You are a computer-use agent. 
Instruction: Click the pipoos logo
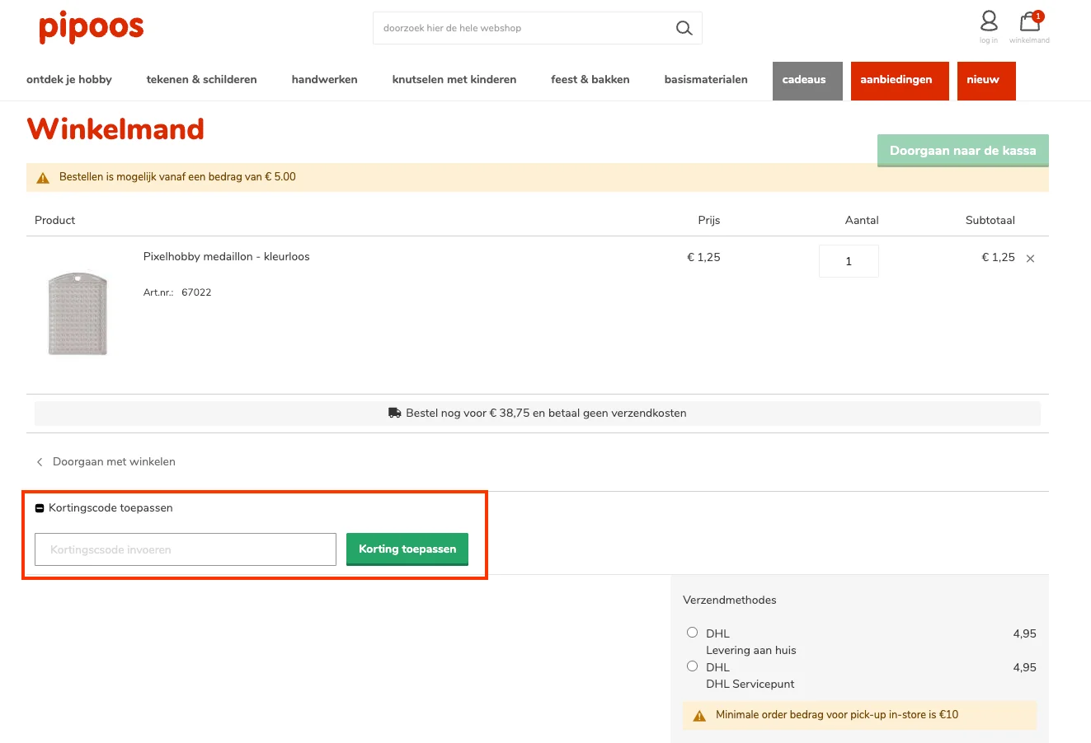tap(91, 28)
